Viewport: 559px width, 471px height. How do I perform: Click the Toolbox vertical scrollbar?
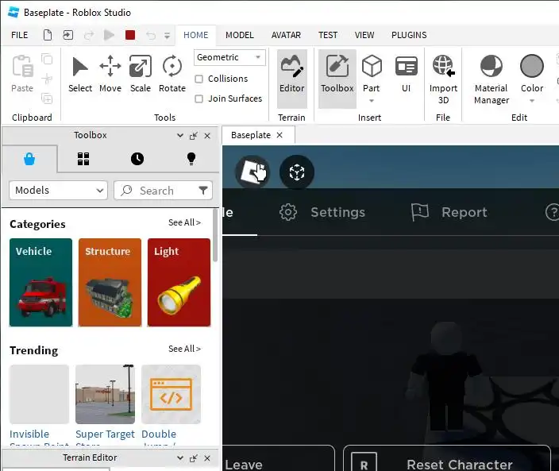click(x=215, y=235)
